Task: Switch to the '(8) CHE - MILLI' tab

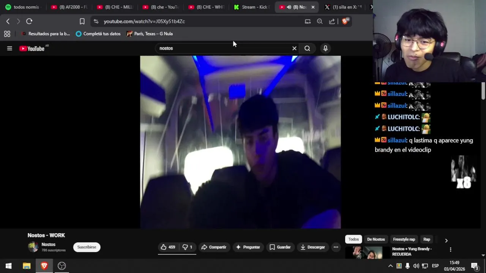Action: (115, 7)
